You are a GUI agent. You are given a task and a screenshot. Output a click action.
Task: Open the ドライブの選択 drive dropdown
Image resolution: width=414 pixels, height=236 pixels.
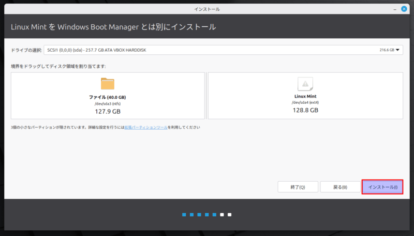[224, 50]
